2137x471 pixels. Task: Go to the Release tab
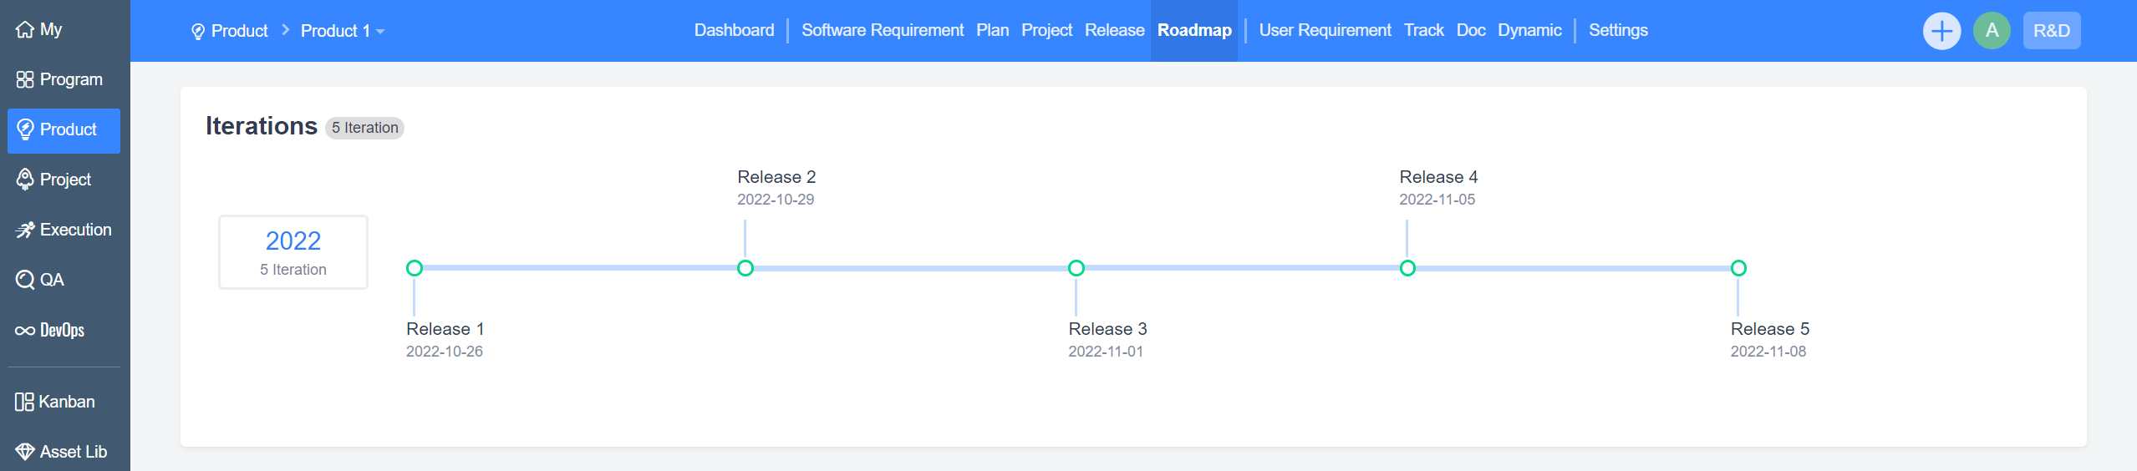point(1114,30)
